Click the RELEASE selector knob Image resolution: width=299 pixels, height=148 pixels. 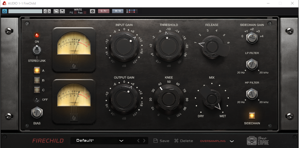pyautogui.click(x=212, y=47)
